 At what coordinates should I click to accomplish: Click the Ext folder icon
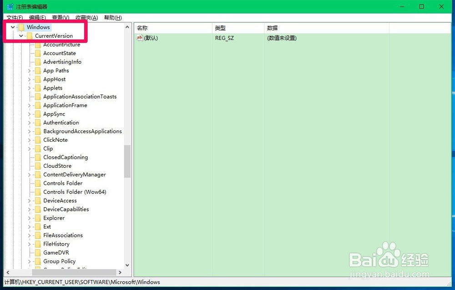(x=38, y=227)
